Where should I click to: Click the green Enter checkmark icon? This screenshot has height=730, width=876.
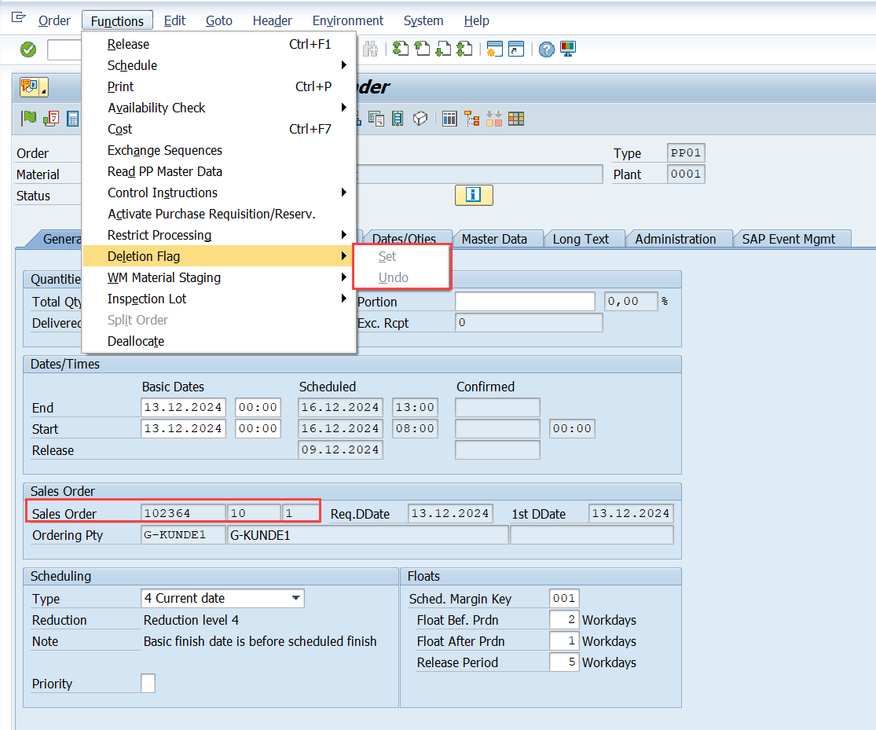[x=28, y=50]
